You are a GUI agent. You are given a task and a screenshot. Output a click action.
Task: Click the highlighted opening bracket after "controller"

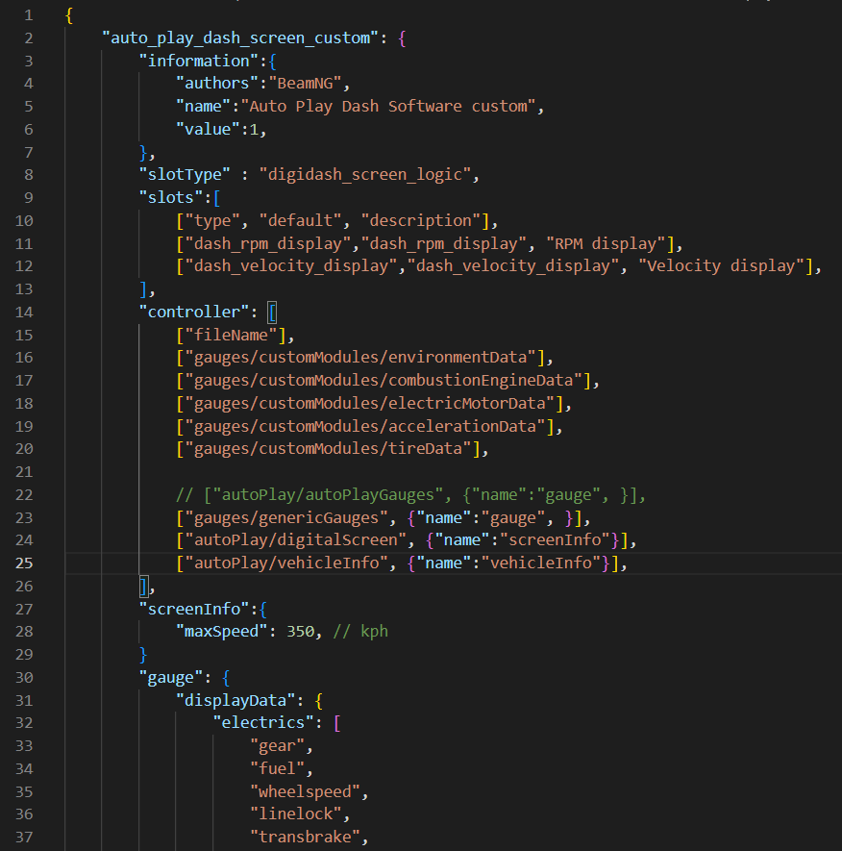tap(272, 313)
